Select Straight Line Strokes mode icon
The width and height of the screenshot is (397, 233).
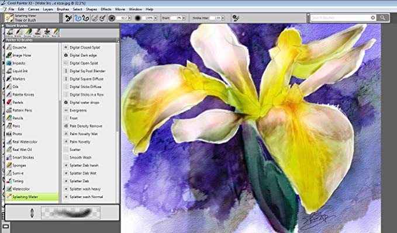(85, 18)
